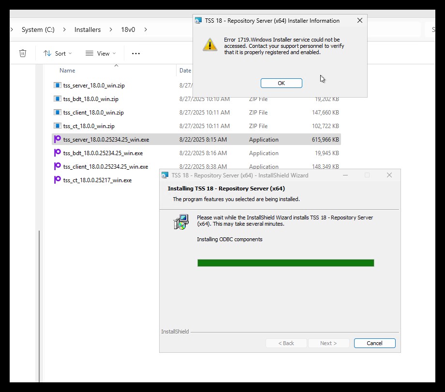Click the zip icon of tss_ct_18.0.0_win.zip
445x392 pixels.
[x=58, y=126]
